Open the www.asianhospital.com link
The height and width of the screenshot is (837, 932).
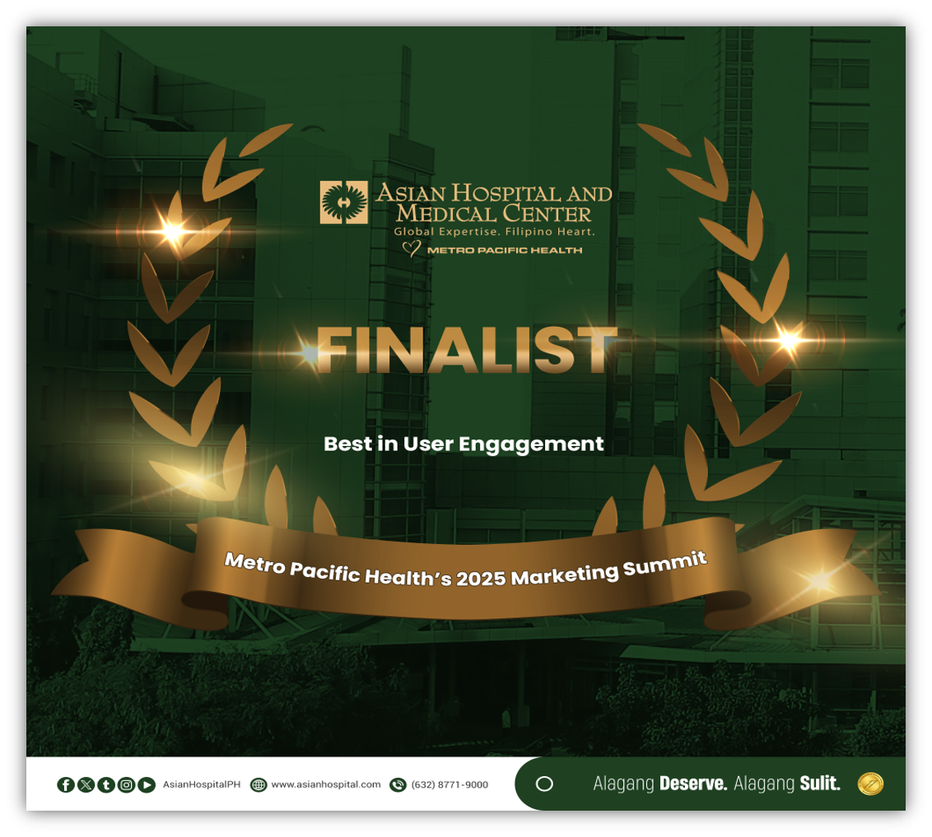[326, 784]
